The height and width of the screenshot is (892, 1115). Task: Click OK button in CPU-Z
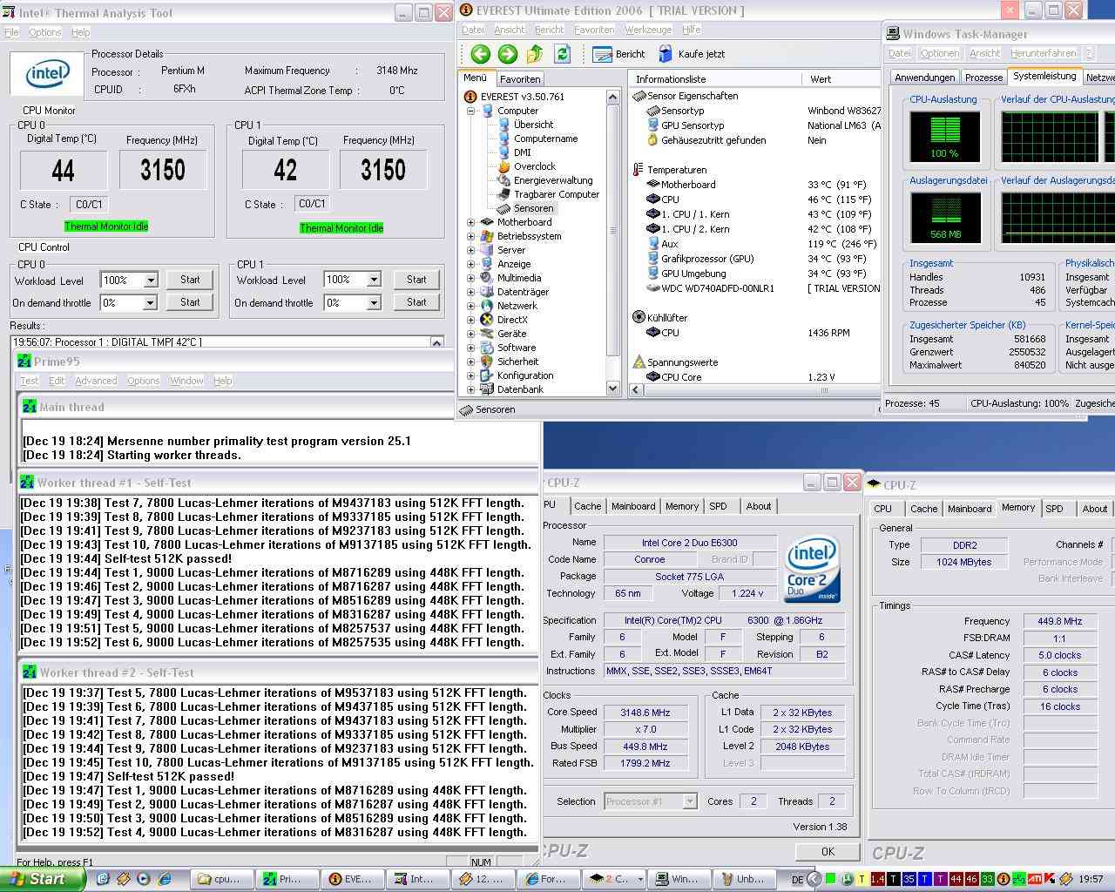coord(827,852)
